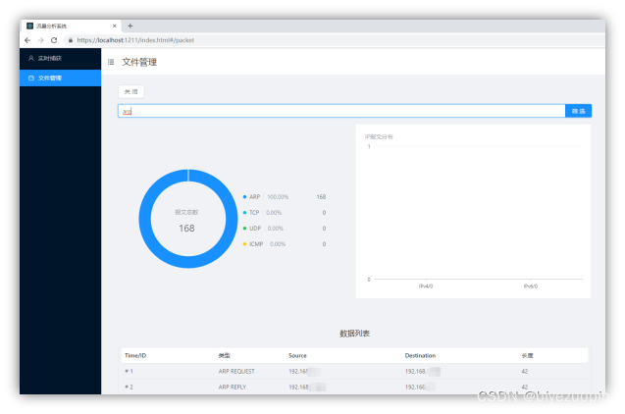
Task: Click Source address in ARP REPLY row
Action: coord(307,387)
